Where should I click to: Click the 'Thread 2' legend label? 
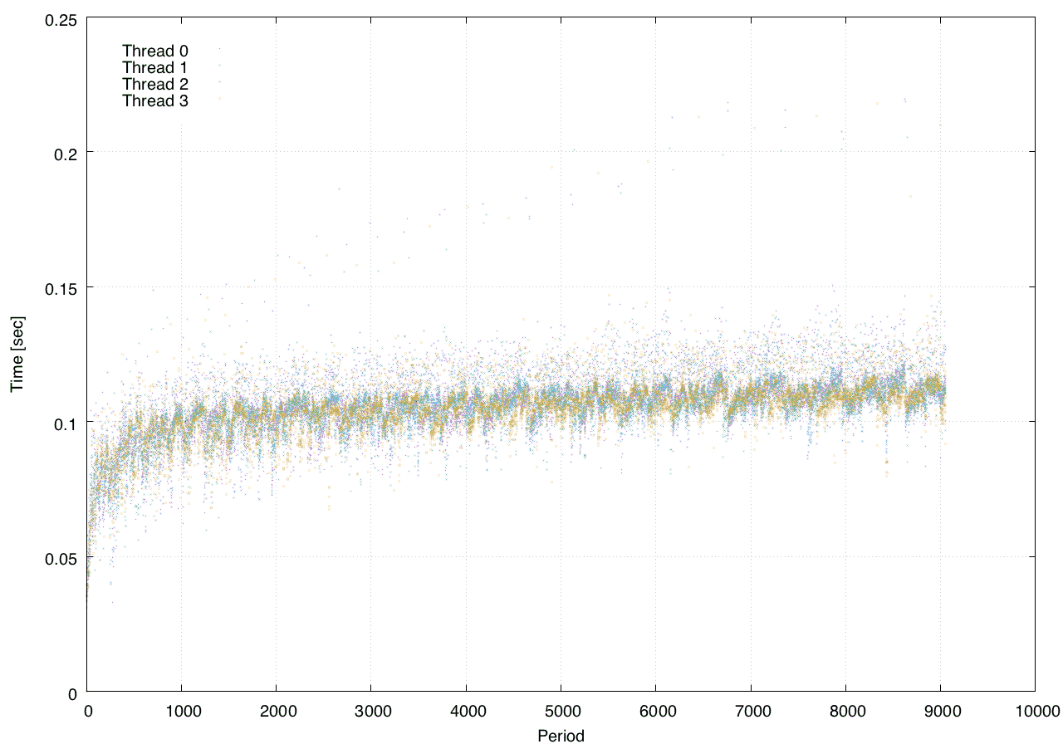point(155,84)
